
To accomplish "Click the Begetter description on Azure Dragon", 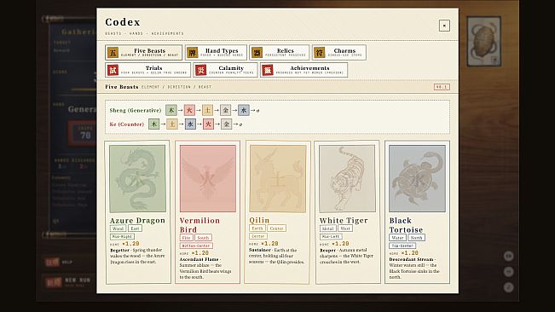I will click(137, 256).
